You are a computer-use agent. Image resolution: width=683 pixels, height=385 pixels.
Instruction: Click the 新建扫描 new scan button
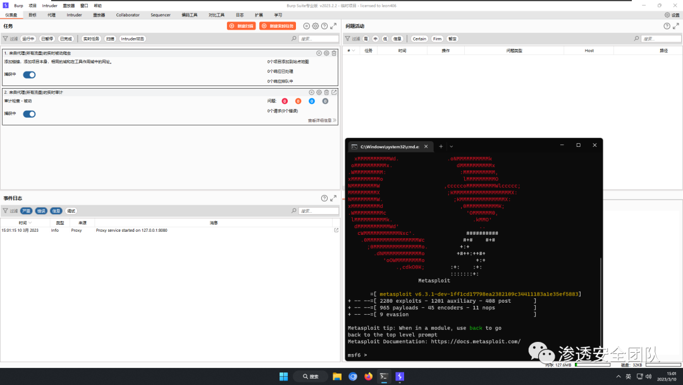coord(242,26)
